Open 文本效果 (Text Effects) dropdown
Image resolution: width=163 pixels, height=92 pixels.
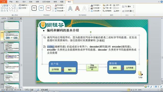96,11
